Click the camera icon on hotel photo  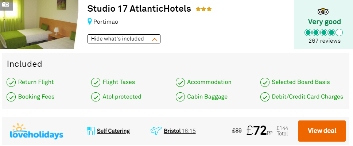[6, 4]
